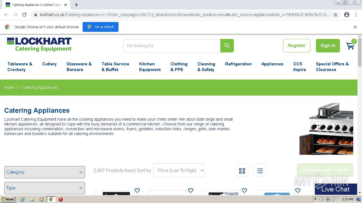Open media player from taskbar
This screenshot has height=203, width=362.
(x=42, y=199)
